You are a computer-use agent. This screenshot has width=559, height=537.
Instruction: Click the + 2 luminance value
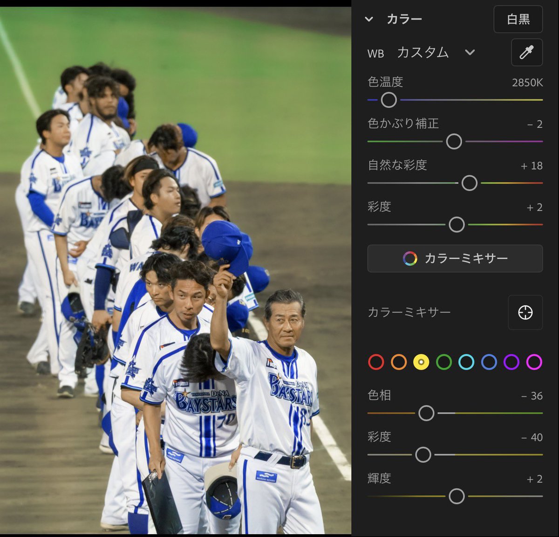tap(535, 479)
